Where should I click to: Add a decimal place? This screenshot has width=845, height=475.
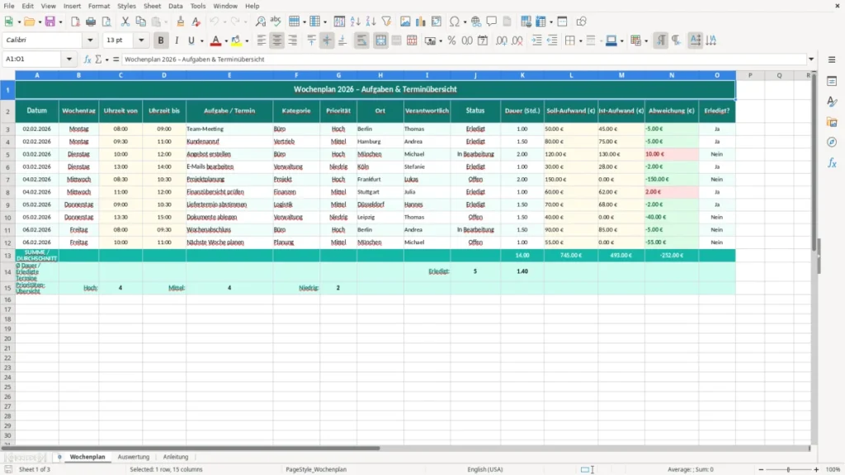tap(501, 40)
